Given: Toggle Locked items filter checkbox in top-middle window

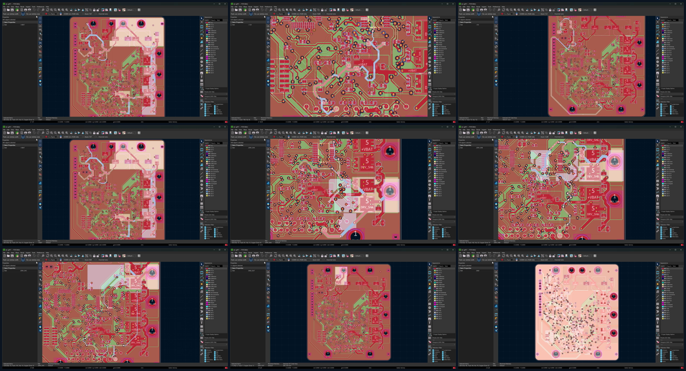Looking at the screenshot, I should [443, 104].
